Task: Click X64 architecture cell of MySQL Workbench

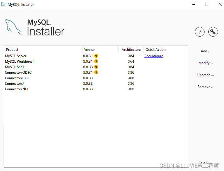Action: (x=131, y=62)
